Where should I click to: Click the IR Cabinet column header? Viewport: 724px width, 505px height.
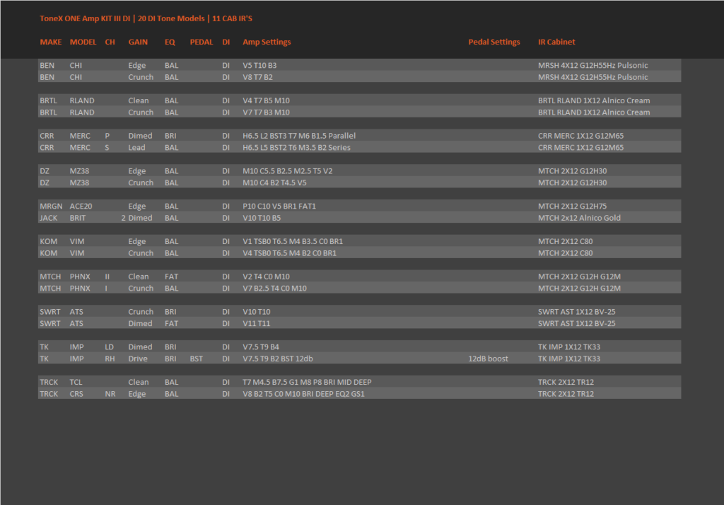(x=556, y=42)
